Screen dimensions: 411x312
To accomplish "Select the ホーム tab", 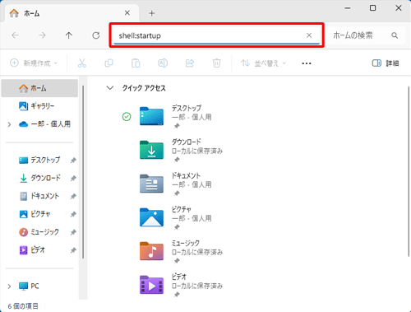I will click(x=72, y=13).
